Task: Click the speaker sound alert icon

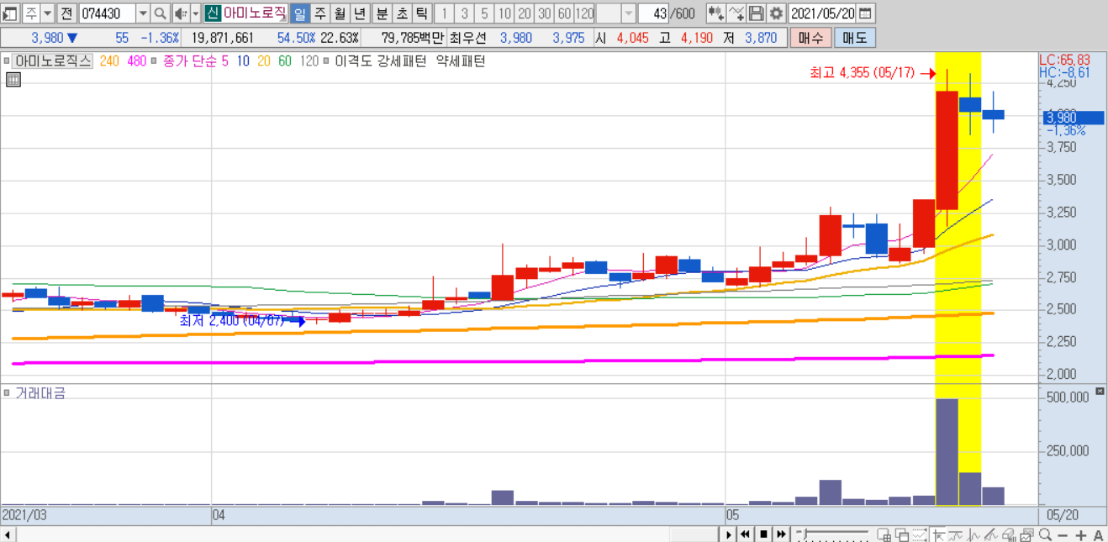Action: 180,13
